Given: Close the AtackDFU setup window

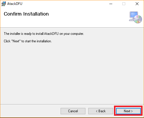Looking at the screenshot, I should point(137,4).
